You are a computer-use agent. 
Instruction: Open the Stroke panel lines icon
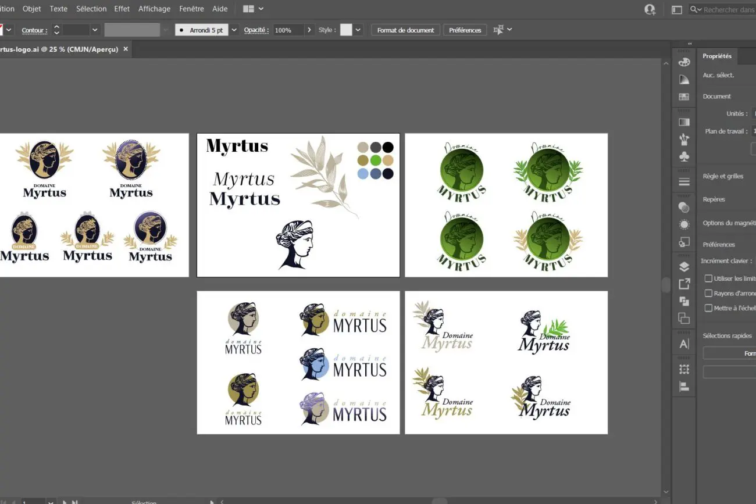(x=684, y=182)
